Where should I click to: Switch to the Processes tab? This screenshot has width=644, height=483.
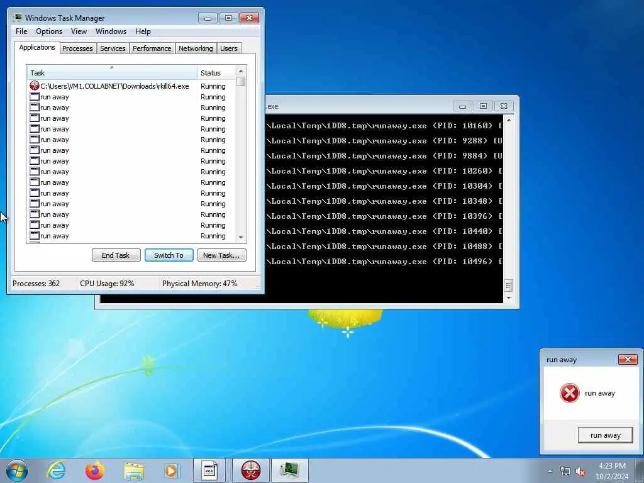tap(77, 48)
